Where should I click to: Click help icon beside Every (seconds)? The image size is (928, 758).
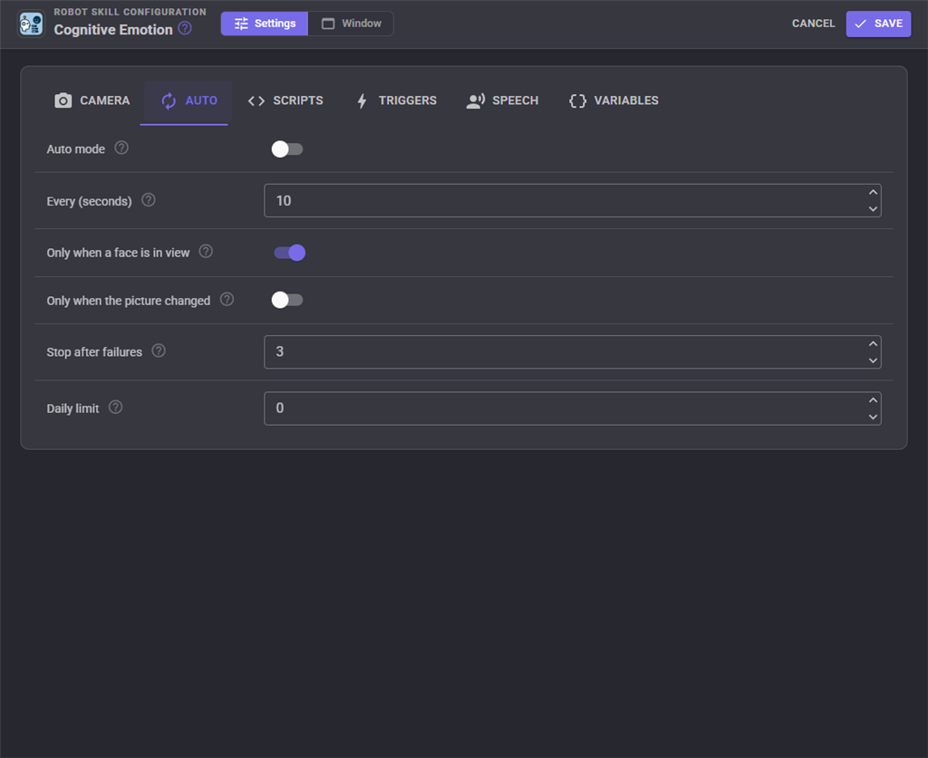coord(149,200)
